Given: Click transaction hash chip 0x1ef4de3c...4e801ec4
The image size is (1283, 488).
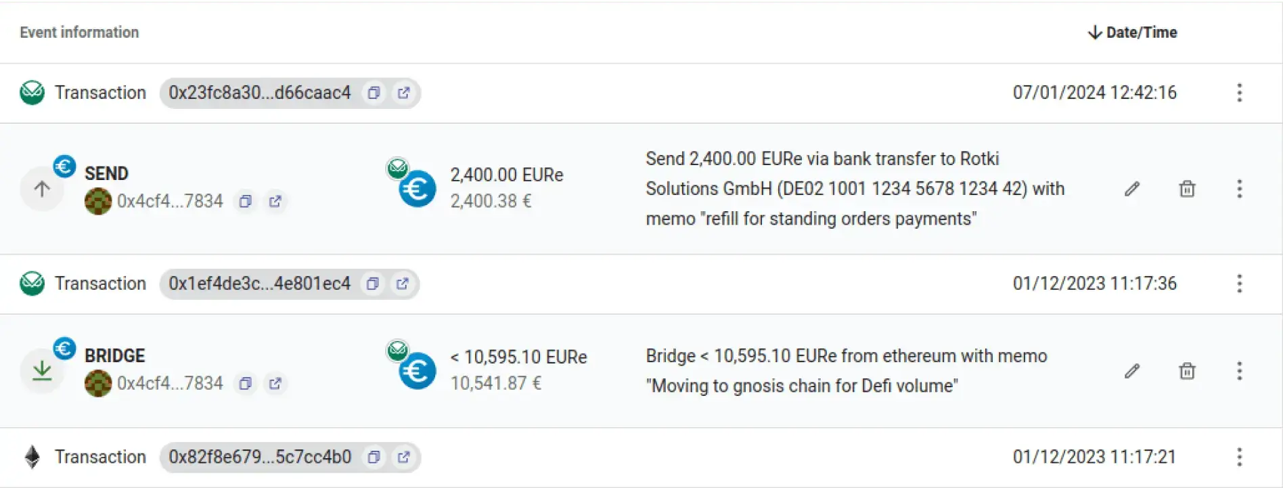Looking at the screenshot, I should click(260, 284).
